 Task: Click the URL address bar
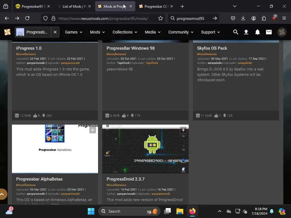click(x=103, y=18)
